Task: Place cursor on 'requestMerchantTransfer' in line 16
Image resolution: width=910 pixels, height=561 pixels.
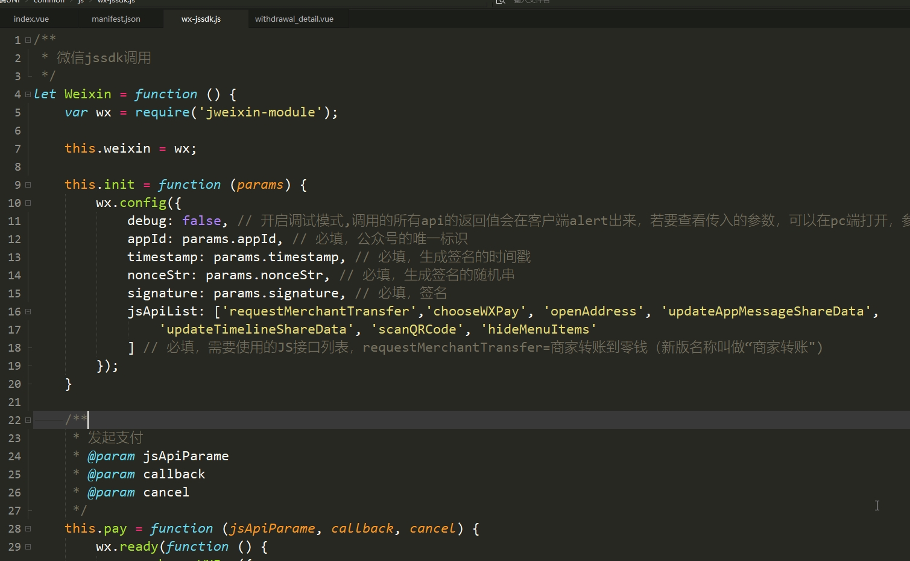Action: click(319, 311)
